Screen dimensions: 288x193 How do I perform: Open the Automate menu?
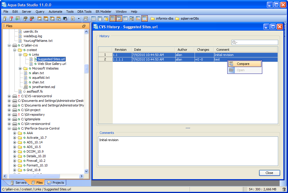coord(56,12)
